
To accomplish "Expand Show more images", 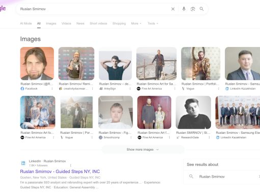I will coord(143,150).
